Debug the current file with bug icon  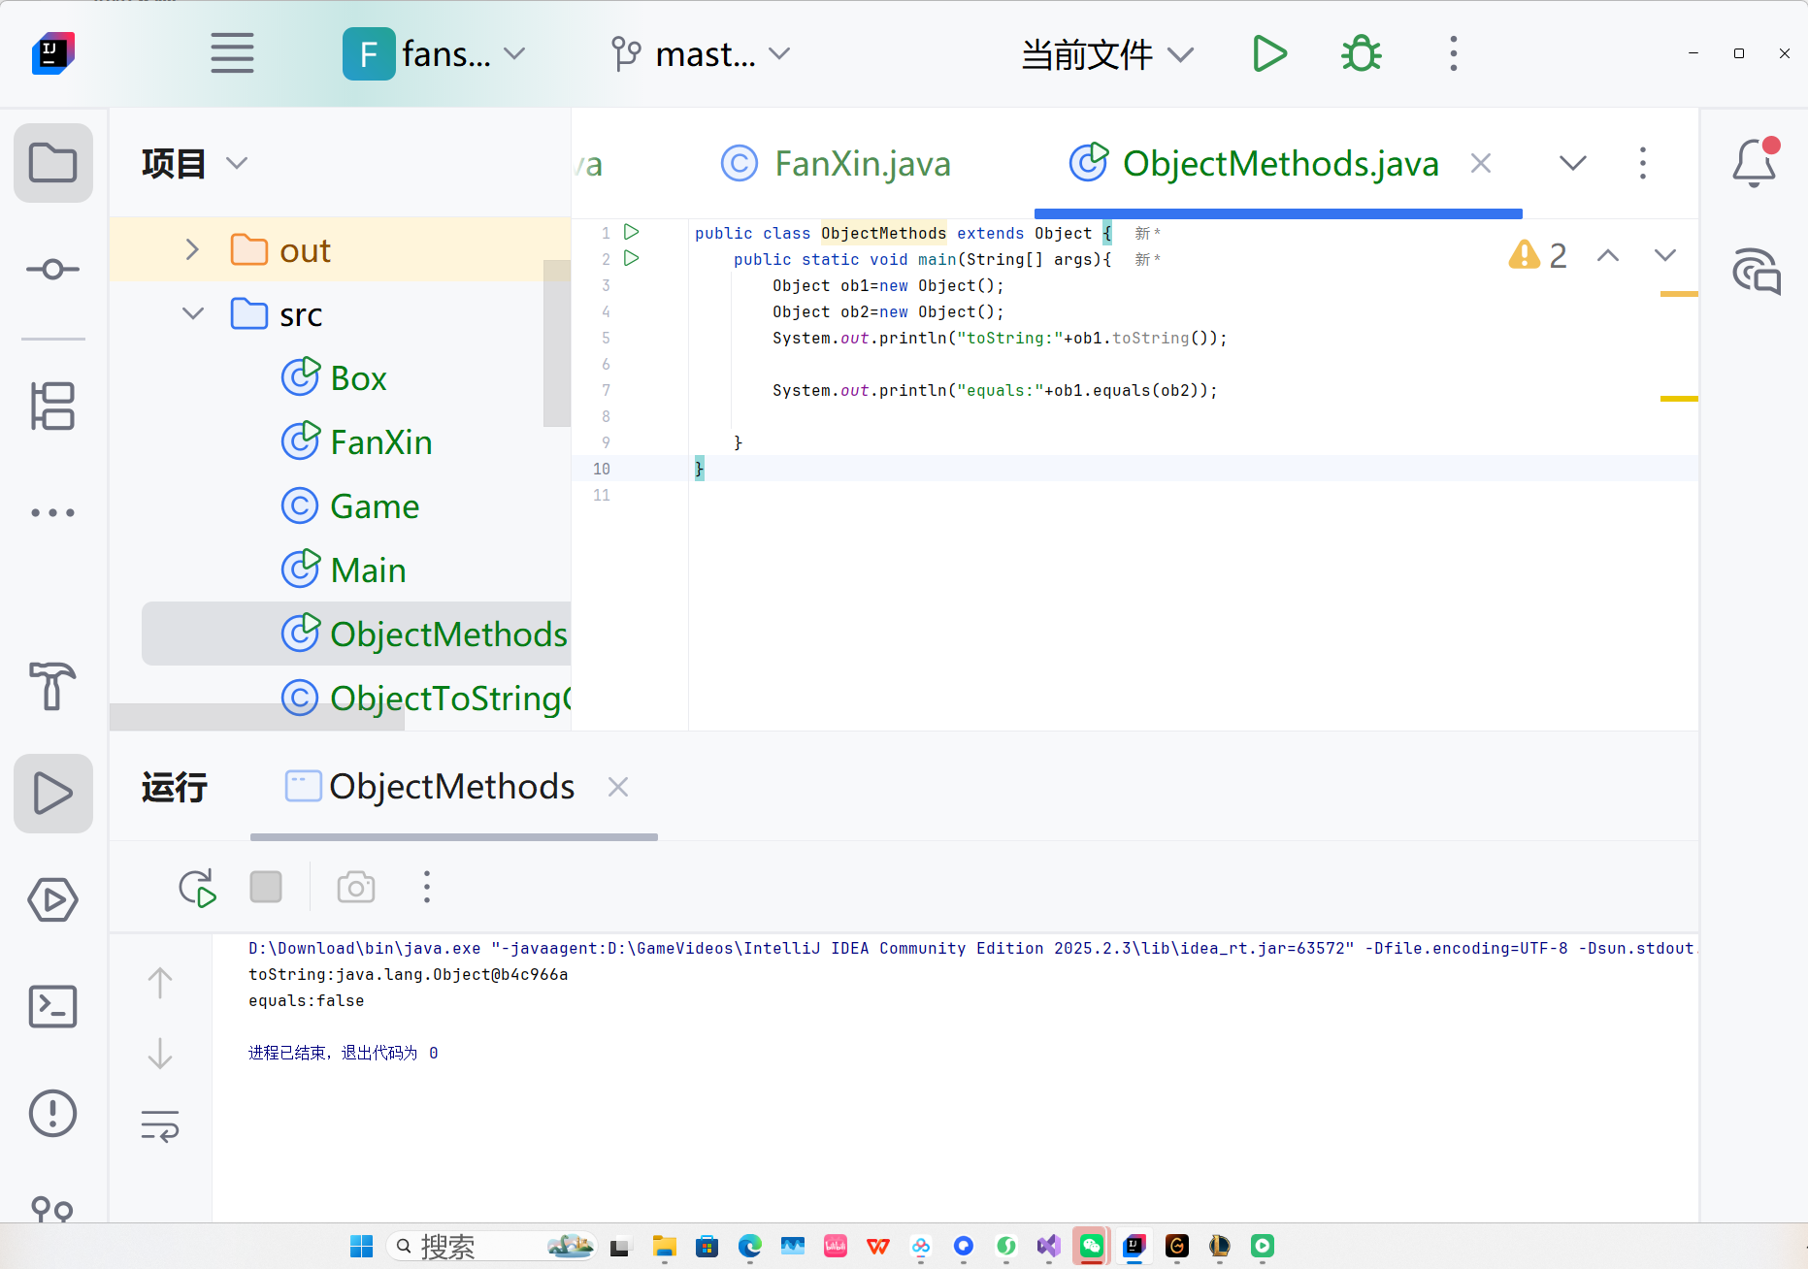pos(1362,53)
